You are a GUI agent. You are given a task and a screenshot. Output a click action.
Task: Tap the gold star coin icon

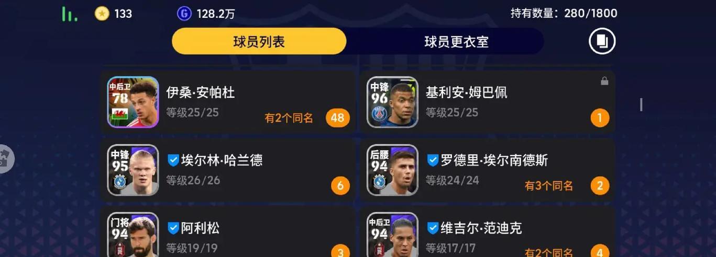102,14
